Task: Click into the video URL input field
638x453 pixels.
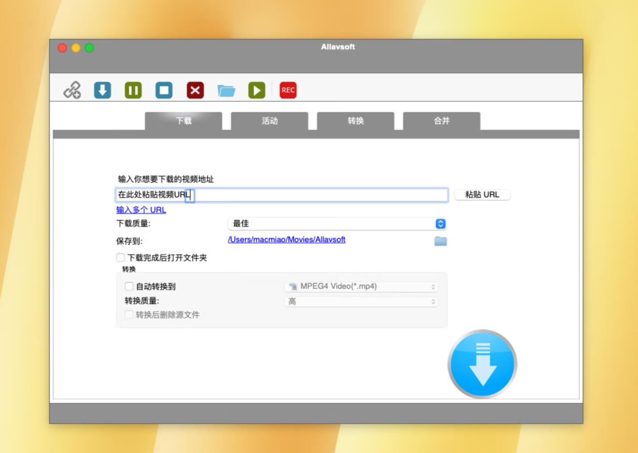Action: tap(282, 195)
